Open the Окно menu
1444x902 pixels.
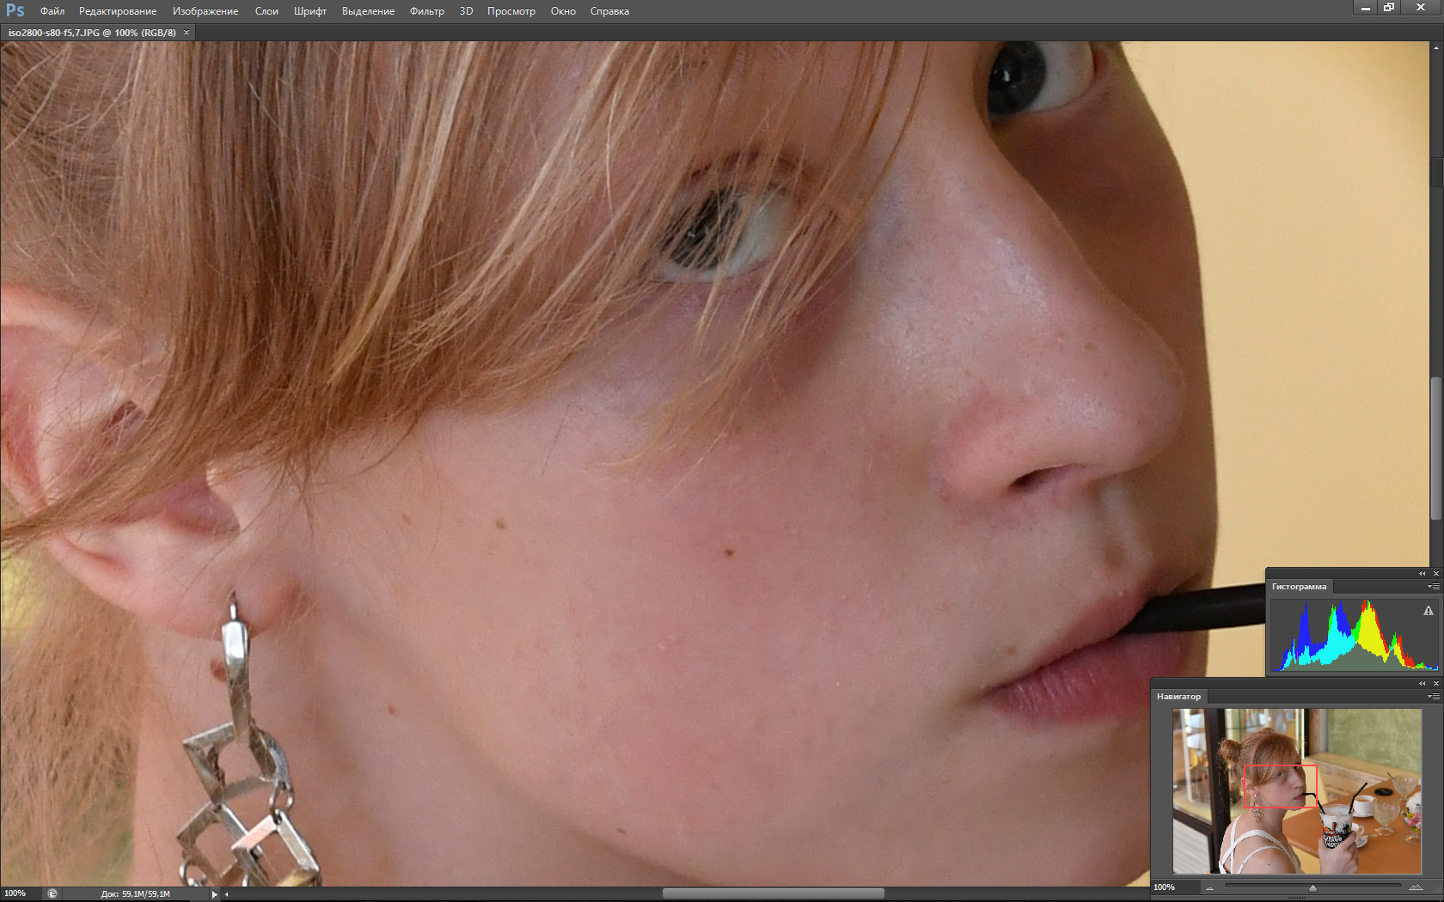tap(563, 11)
